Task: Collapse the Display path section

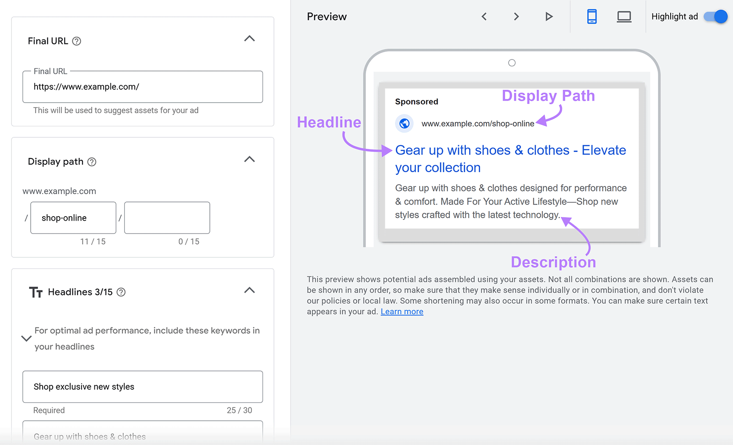Action: 249,159
